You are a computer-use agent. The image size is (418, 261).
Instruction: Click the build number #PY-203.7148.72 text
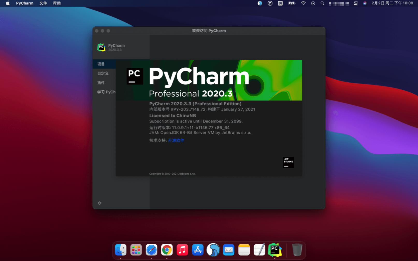click(x=188, y=109)
